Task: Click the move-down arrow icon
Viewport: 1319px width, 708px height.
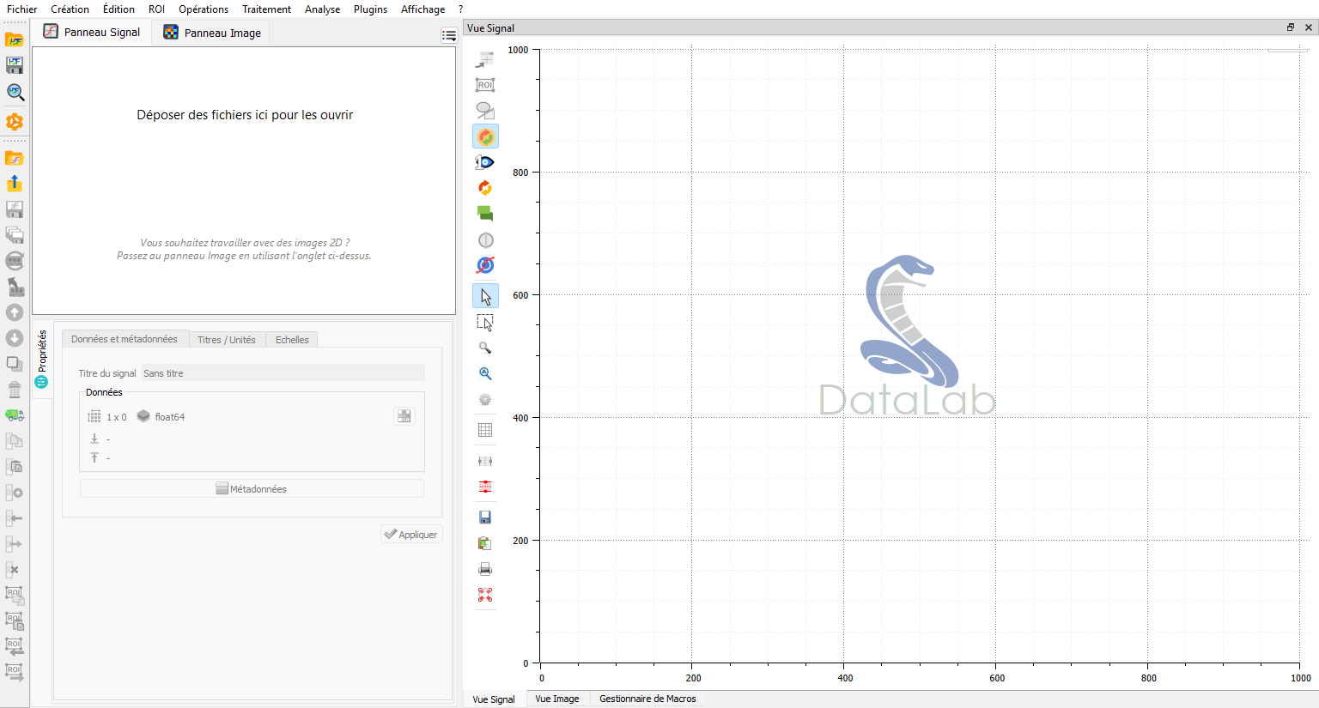Action: point(15,338)
